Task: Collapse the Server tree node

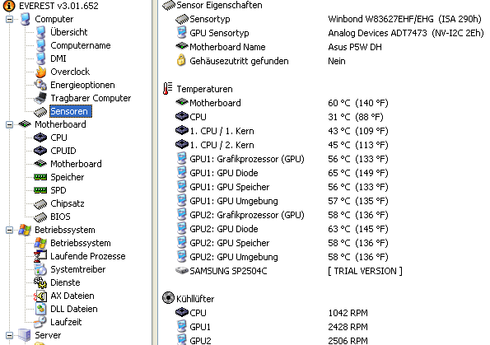Action: tap(10, 336)
